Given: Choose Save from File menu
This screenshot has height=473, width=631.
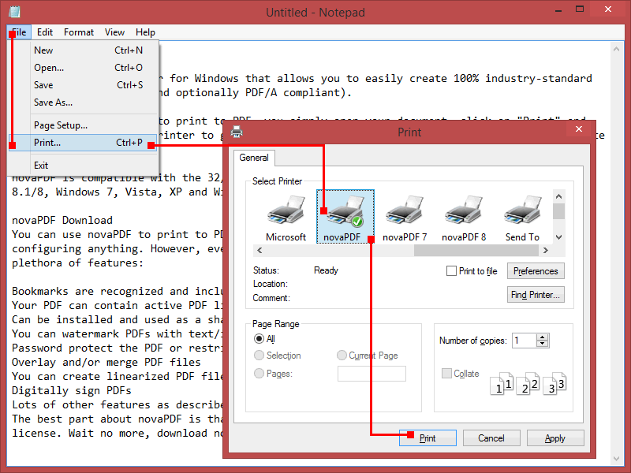Looking at the screenshot, I should tap(83, 85).
